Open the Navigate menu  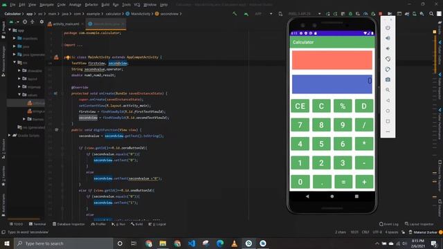pos(46,5)
